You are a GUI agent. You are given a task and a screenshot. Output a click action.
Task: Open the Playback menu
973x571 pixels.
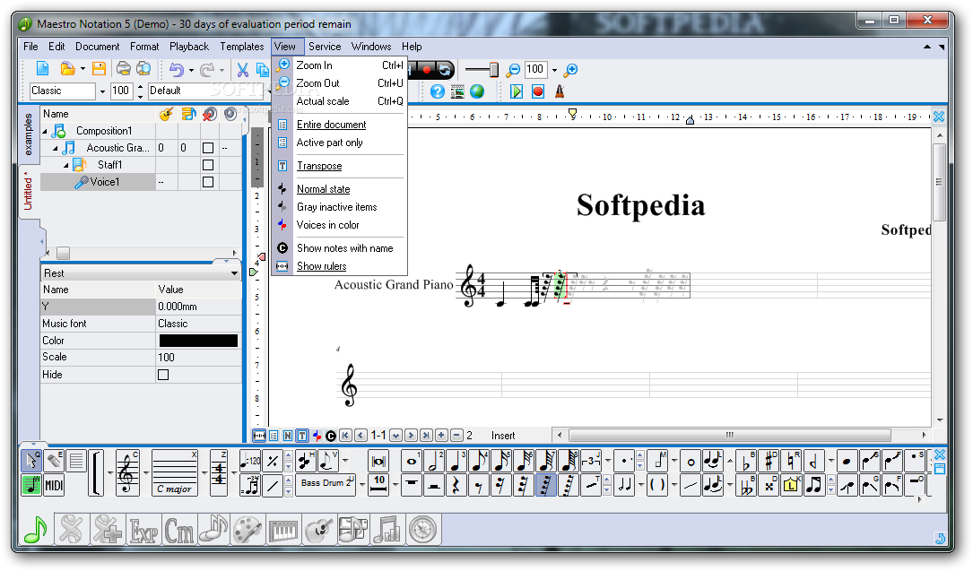coord(189,47)
